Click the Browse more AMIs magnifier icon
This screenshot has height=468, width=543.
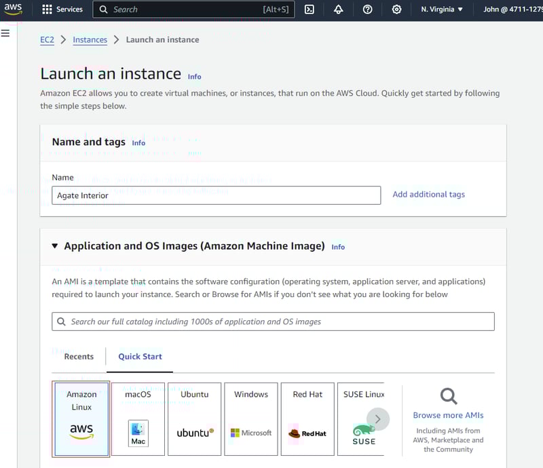pos(449,396)
